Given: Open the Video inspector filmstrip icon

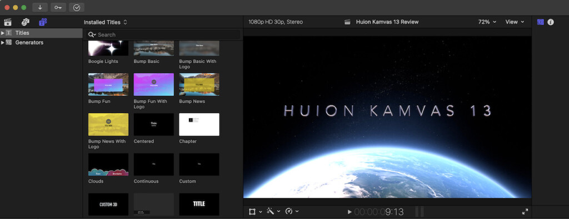Looking at the screenshot, I should coord(540,22).
